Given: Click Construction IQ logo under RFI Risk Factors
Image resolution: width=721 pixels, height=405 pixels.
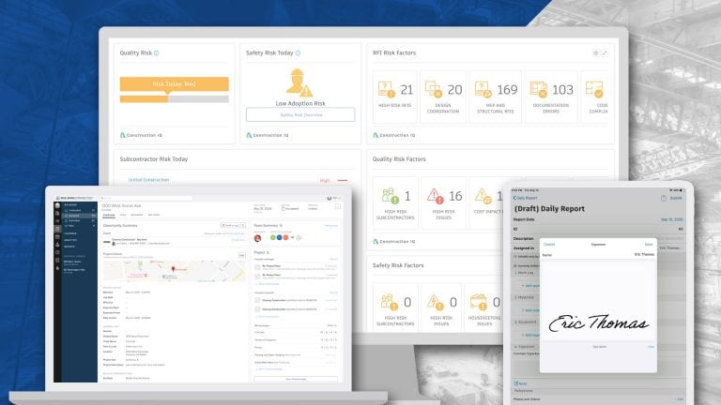Looking at the screenshot, I should click(393, 135).
